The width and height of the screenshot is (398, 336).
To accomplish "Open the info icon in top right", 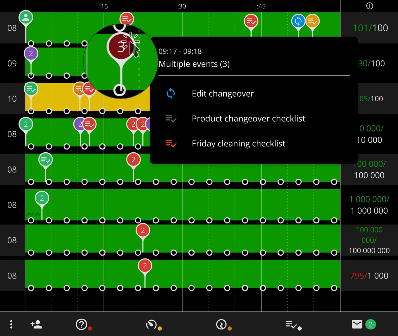I will point(370,6).
